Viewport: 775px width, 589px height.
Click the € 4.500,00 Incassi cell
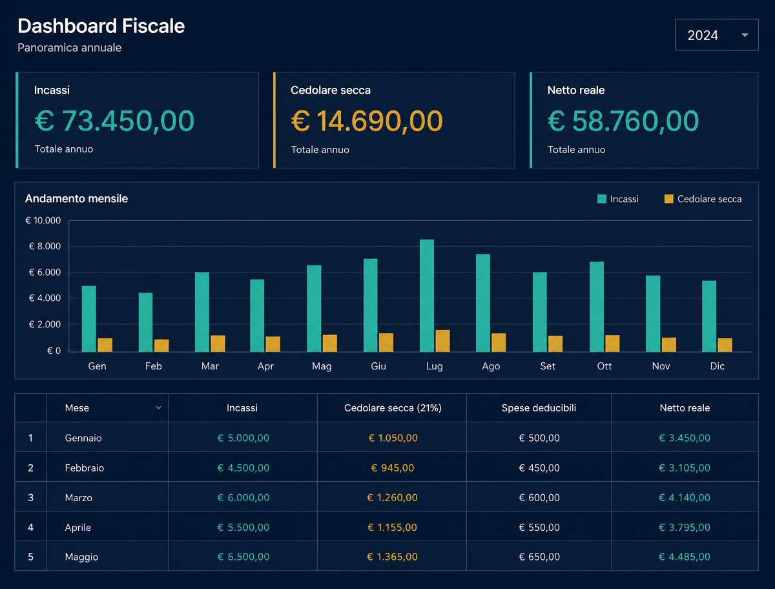(x=243, y=468)
